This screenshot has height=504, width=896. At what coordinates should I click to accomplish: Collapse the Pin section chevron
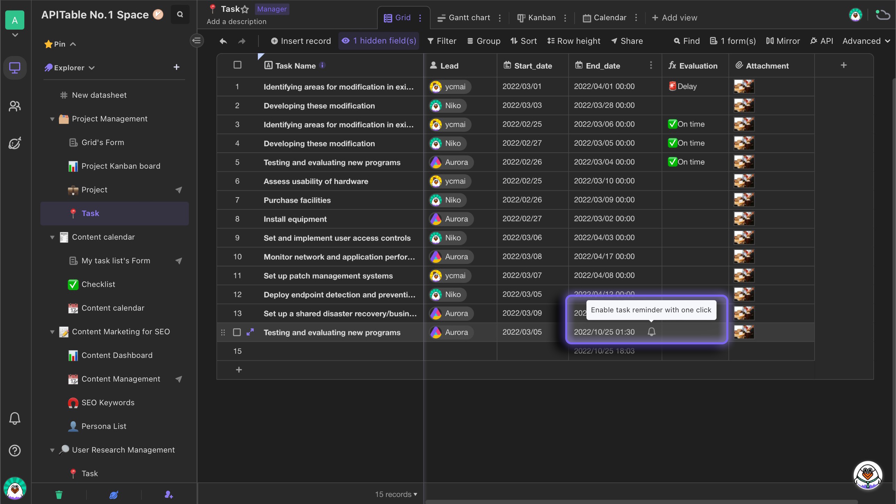click(73, 44)
